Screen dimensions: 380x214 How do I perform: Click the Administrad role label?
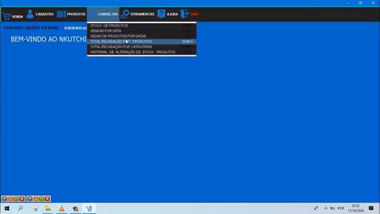pos(75,28)
